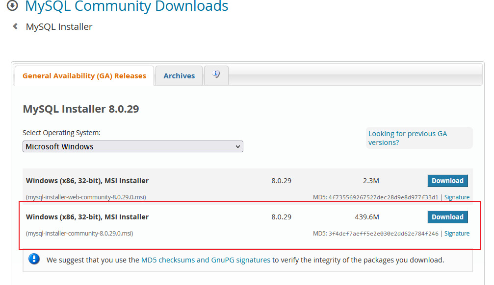Click MD5 hash 4f735569267527dec28d9e8d977f33d1
This screenshot has width=494, height=285.
tap(384, 197)
